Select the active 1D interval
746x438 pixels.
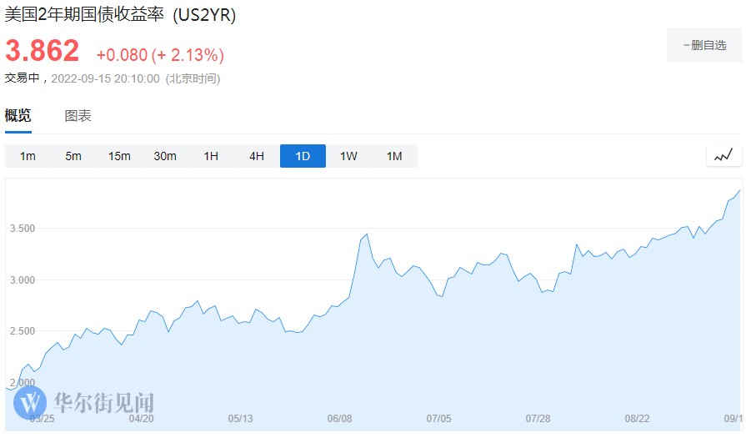click(x=303, y=156)
